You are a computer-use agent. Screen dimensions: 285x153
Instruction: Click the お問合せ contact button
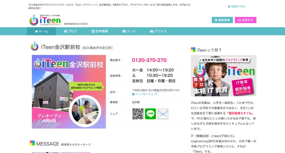coord(245,20)
